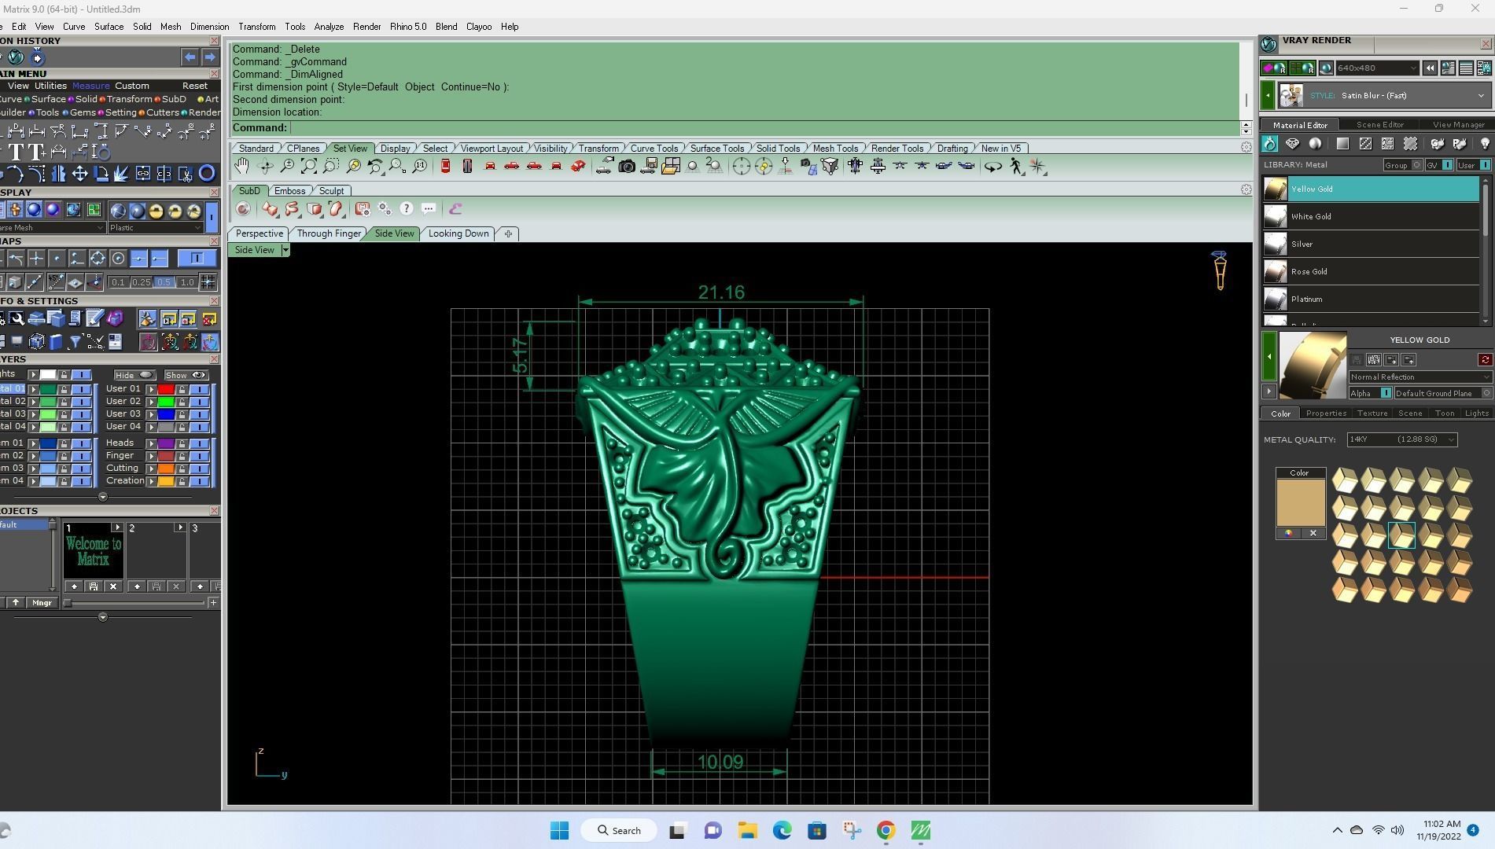
Task: Select the Move four-arrow tool
Action: (79, 174)
